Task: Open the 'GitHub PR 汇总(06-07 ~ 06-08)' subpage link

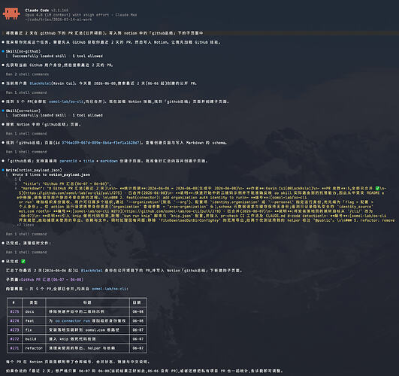Action: (52, 280)
